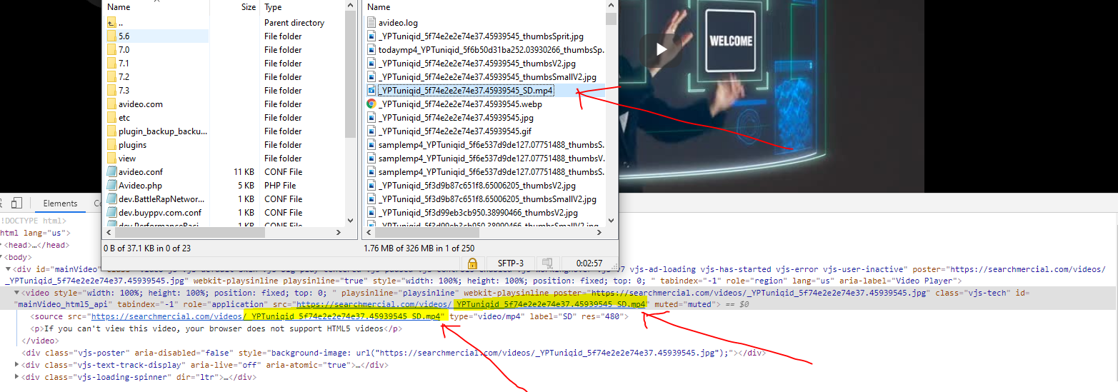This screenshot has width=1118, height=392.
Task: Click the Chrome icon of the .webp file
Action: (371, 104)
